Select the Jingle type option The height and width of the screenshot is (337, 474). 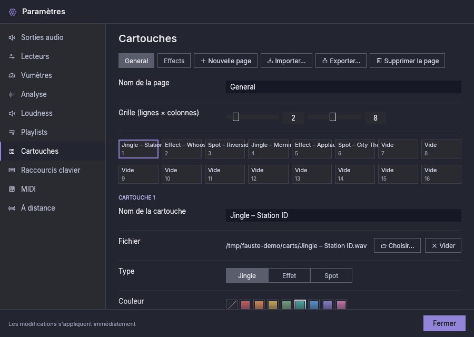click(247, 275)
